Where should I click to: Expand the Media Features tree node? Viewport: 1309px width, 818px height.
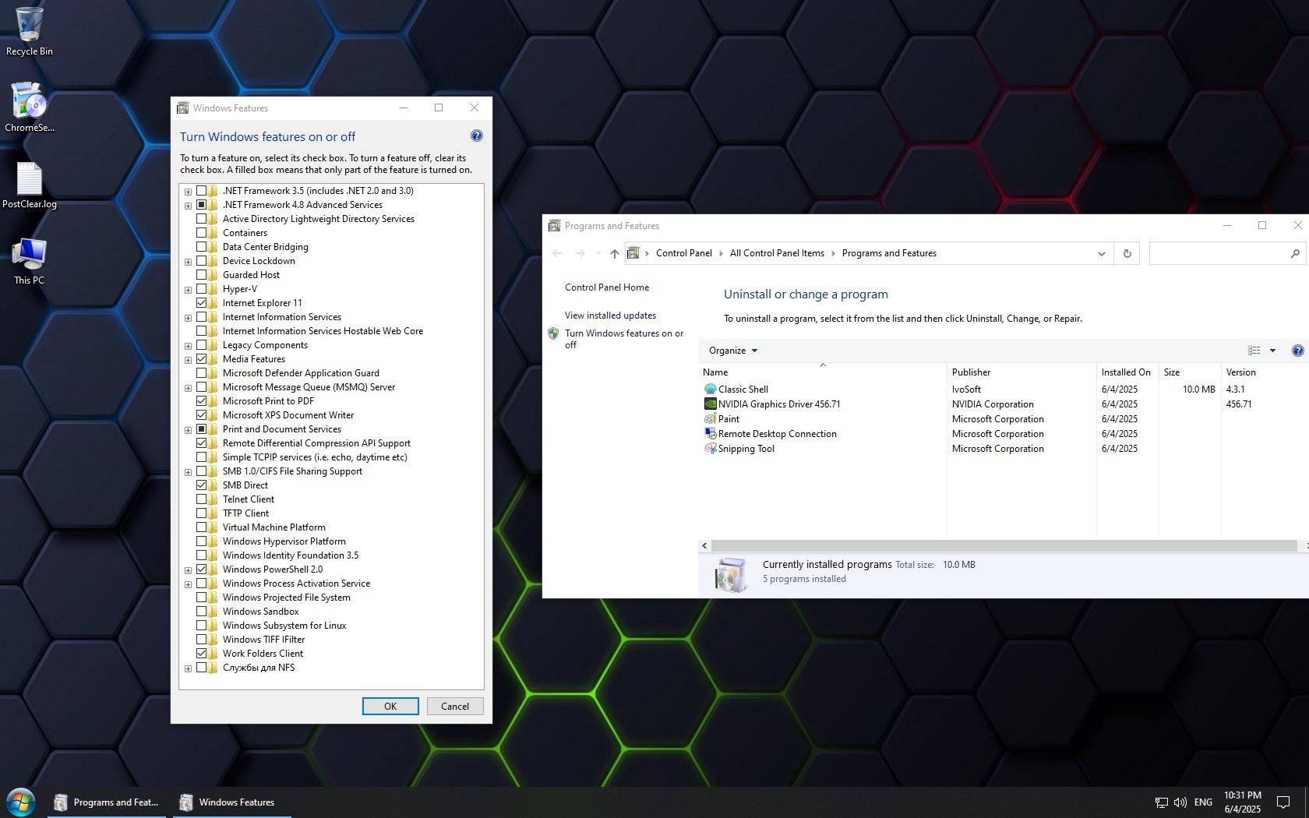188,360
